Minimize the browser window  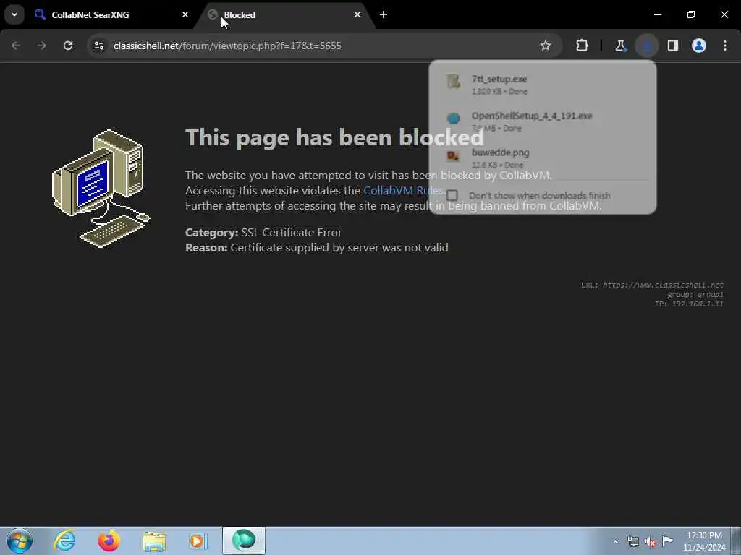click(x=657, y=14)
